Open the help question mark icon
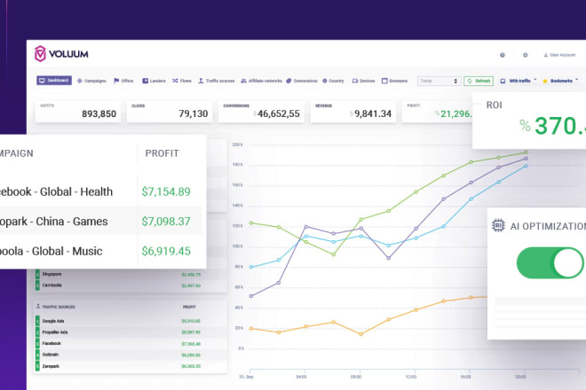Screen dimensions: 586x390 coord(503,55)
